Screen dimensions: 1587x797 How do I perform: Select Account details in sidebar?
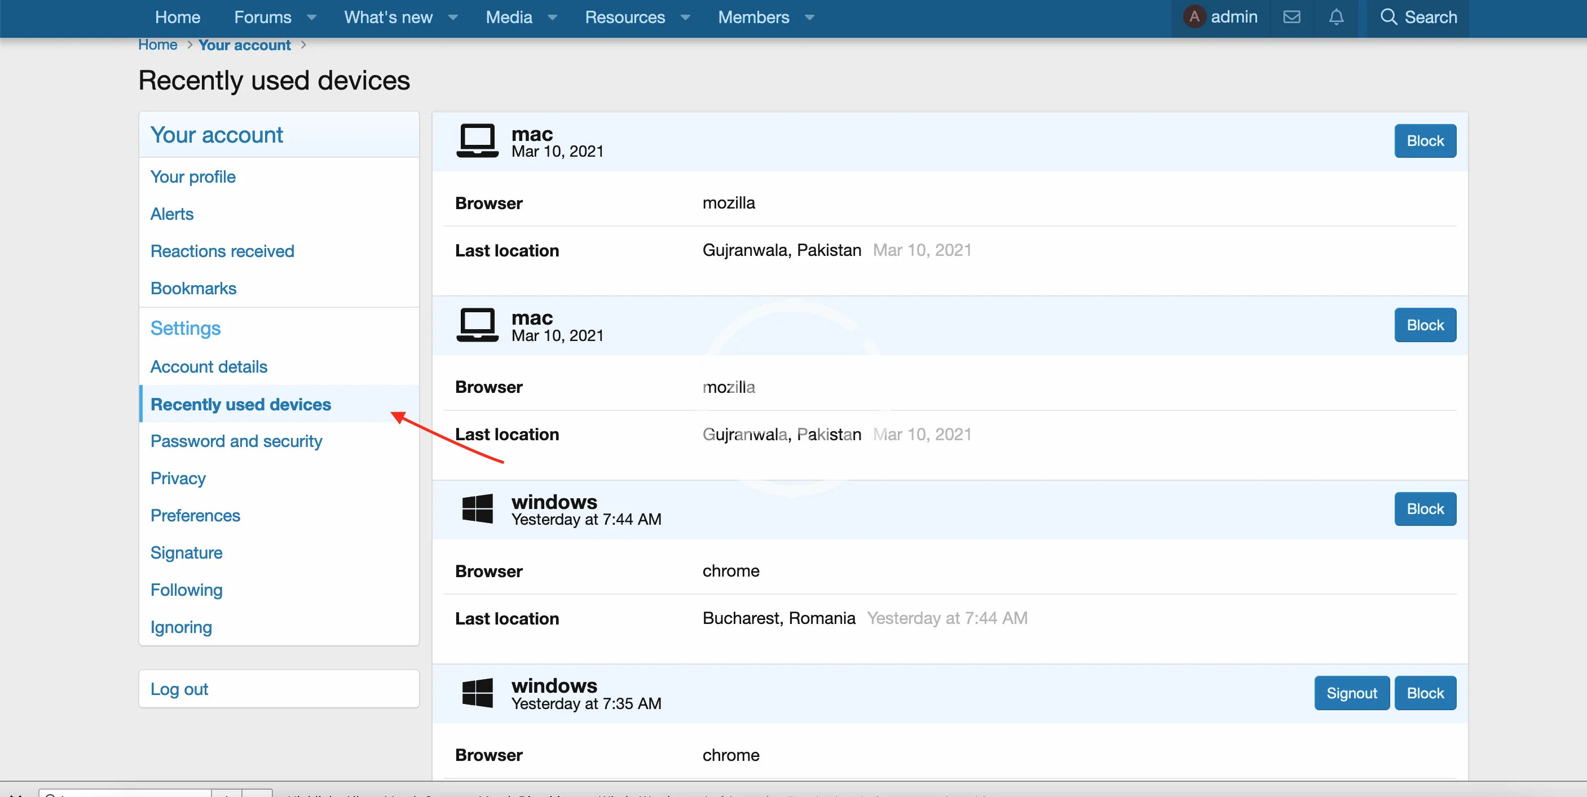208,366
